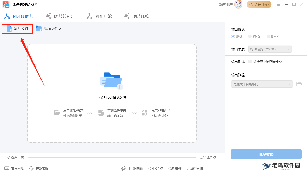Expand the 输出路径 directory dropdown
Viewport: 307px width, 173px height.
tap(262, 84)
